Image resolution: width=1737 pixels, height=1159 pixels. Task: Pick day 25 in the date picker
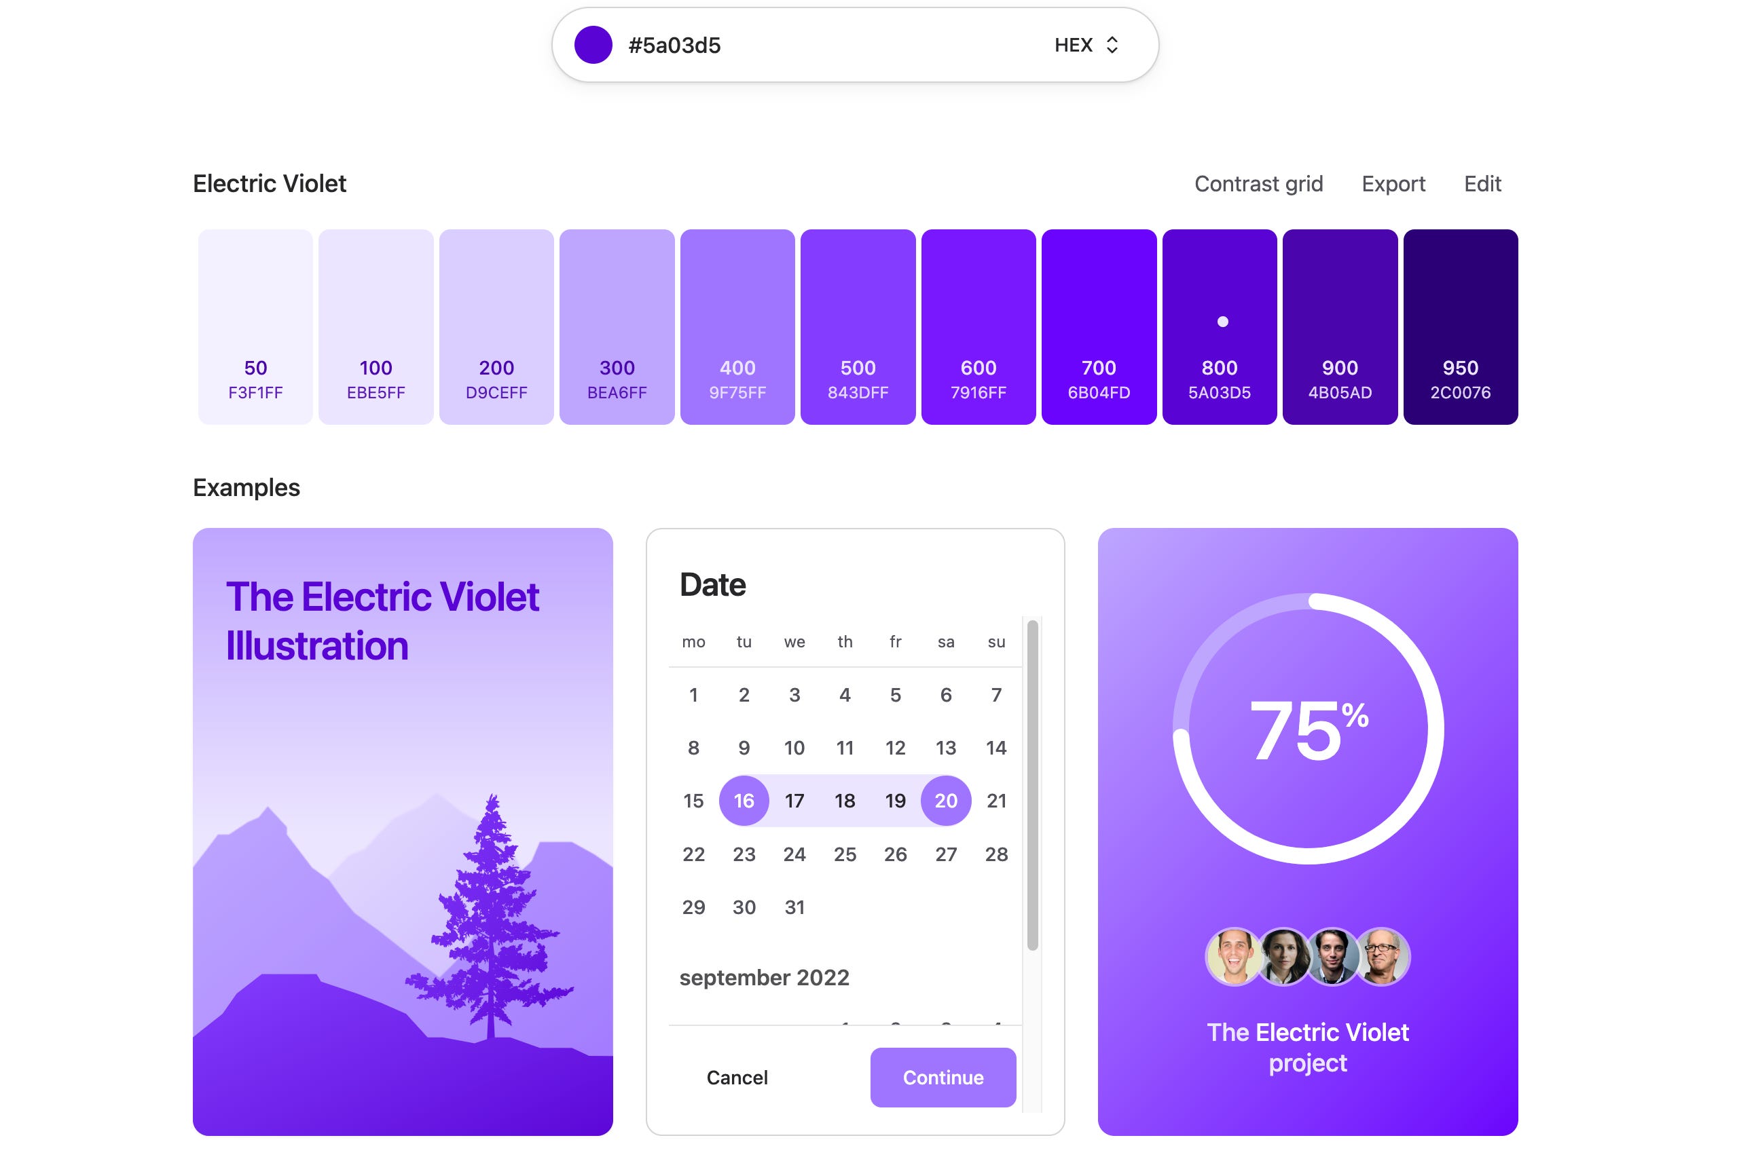[845, 854]
